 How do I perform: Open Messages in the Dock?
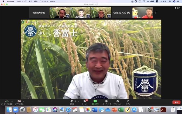[101, 110]
